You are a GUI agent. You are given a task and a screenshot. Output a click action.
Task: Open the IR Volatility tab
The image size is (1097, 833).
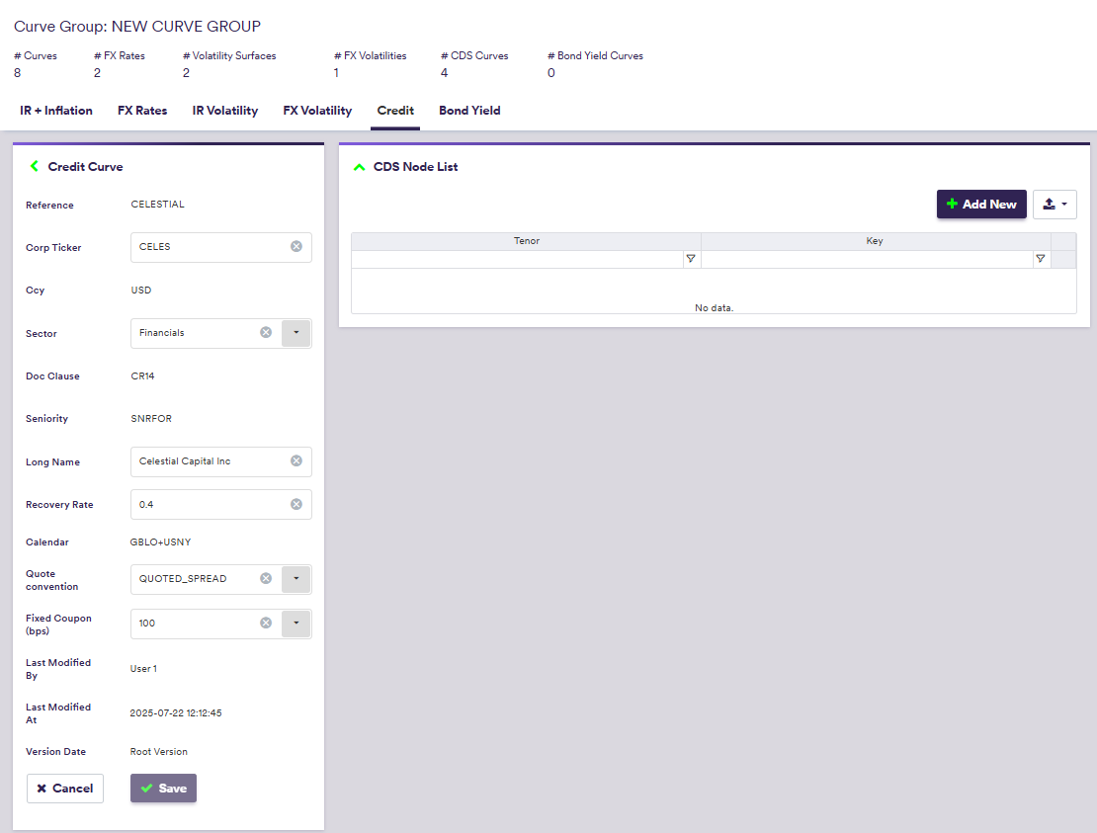tap(224, 111)
